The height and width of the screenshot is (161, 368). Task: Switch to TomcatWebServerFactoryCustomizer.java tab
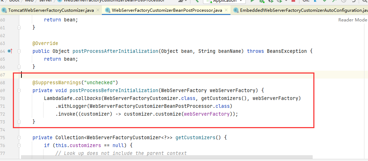(52, 10)
